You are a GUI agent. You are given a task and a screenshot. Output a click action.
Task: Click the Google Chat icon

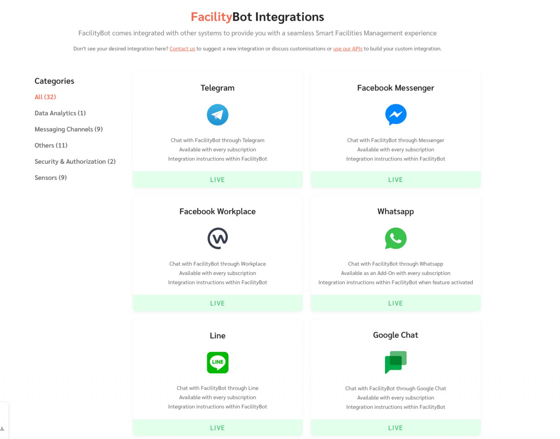pyautogui.click(x=396, y=362)
